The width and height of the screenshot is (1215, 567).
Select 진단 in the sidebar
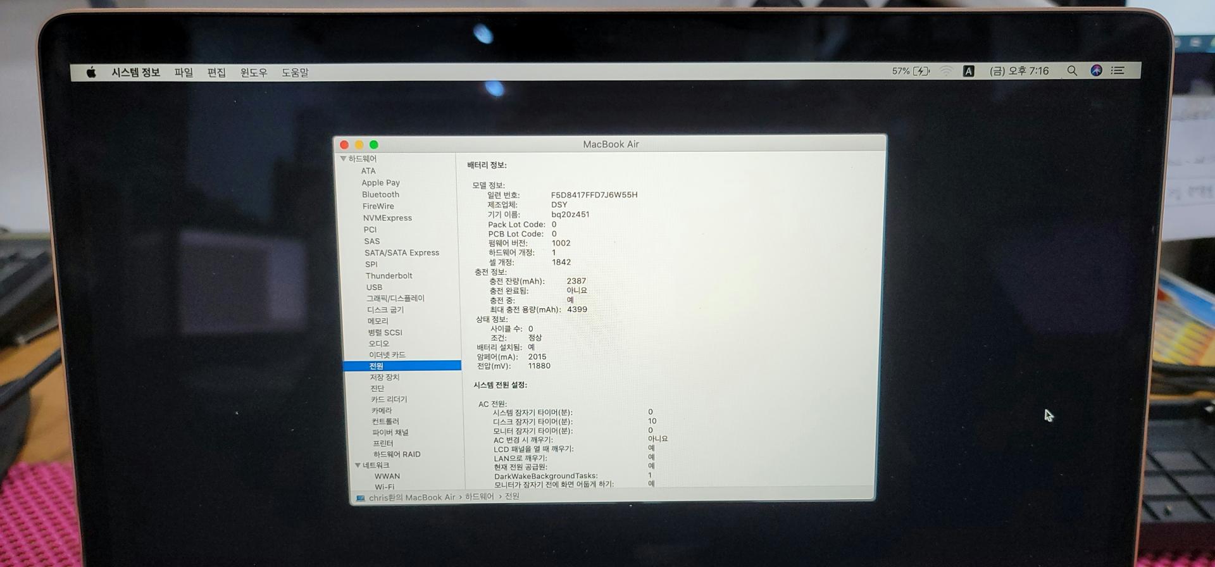click(377, 389)
